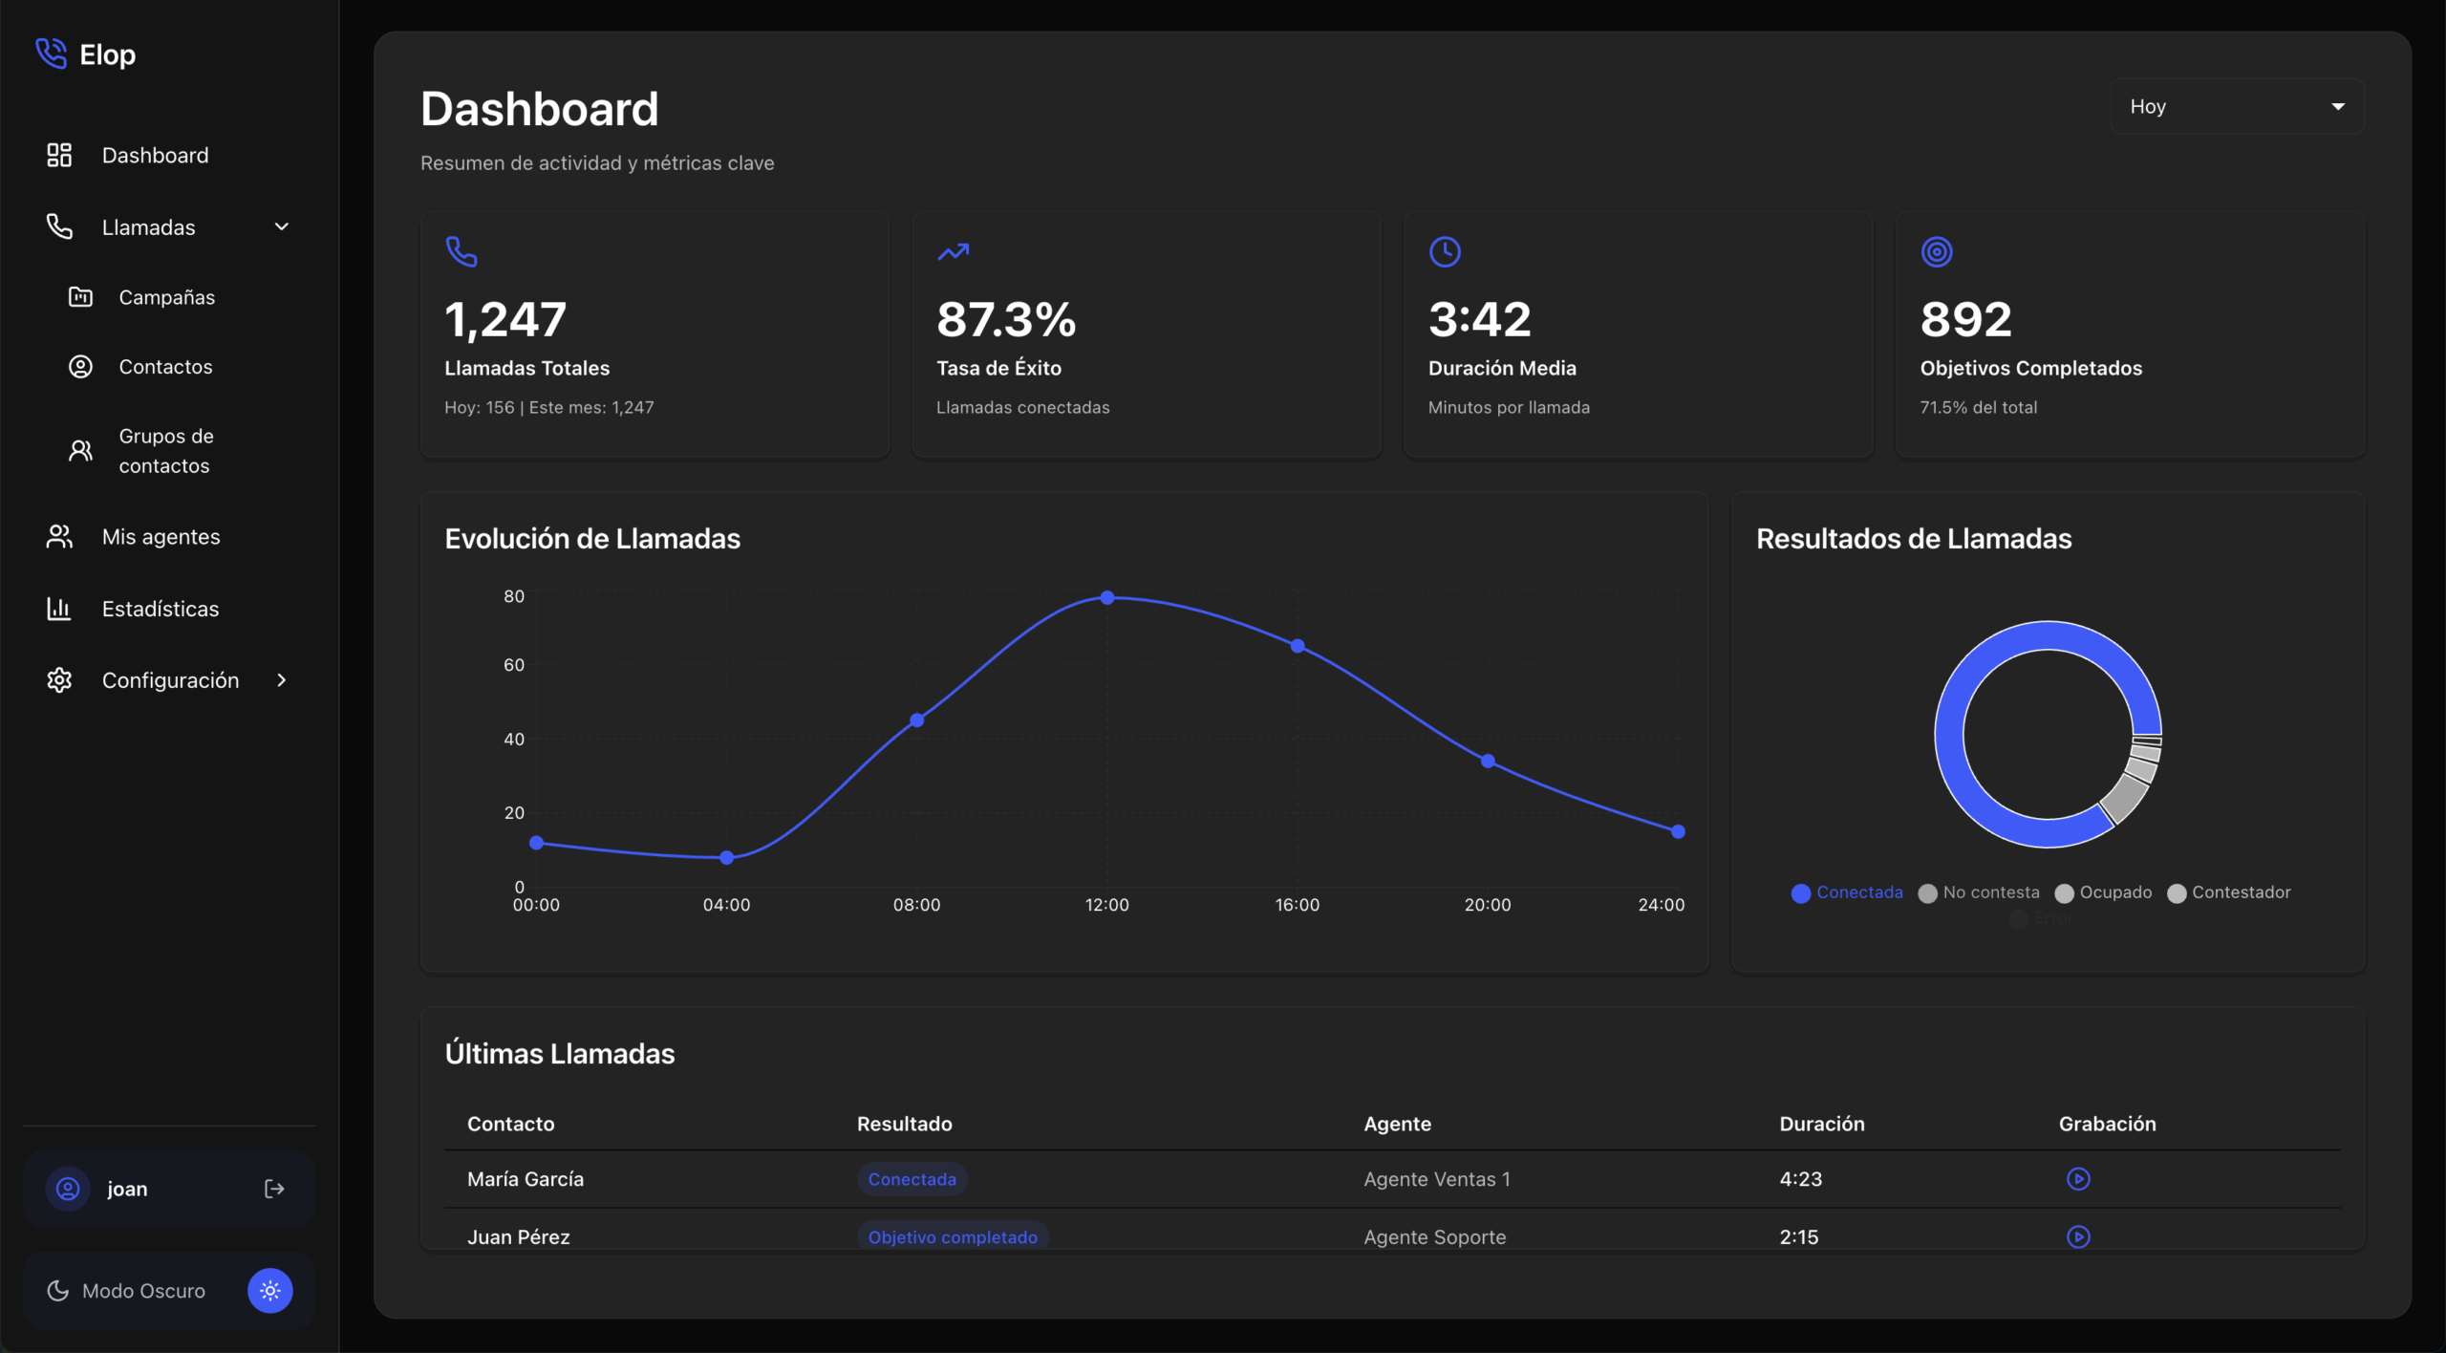Click the Objetivos Completados target icon
The image size is (2446, 1353).
[x=1936, y=251]
